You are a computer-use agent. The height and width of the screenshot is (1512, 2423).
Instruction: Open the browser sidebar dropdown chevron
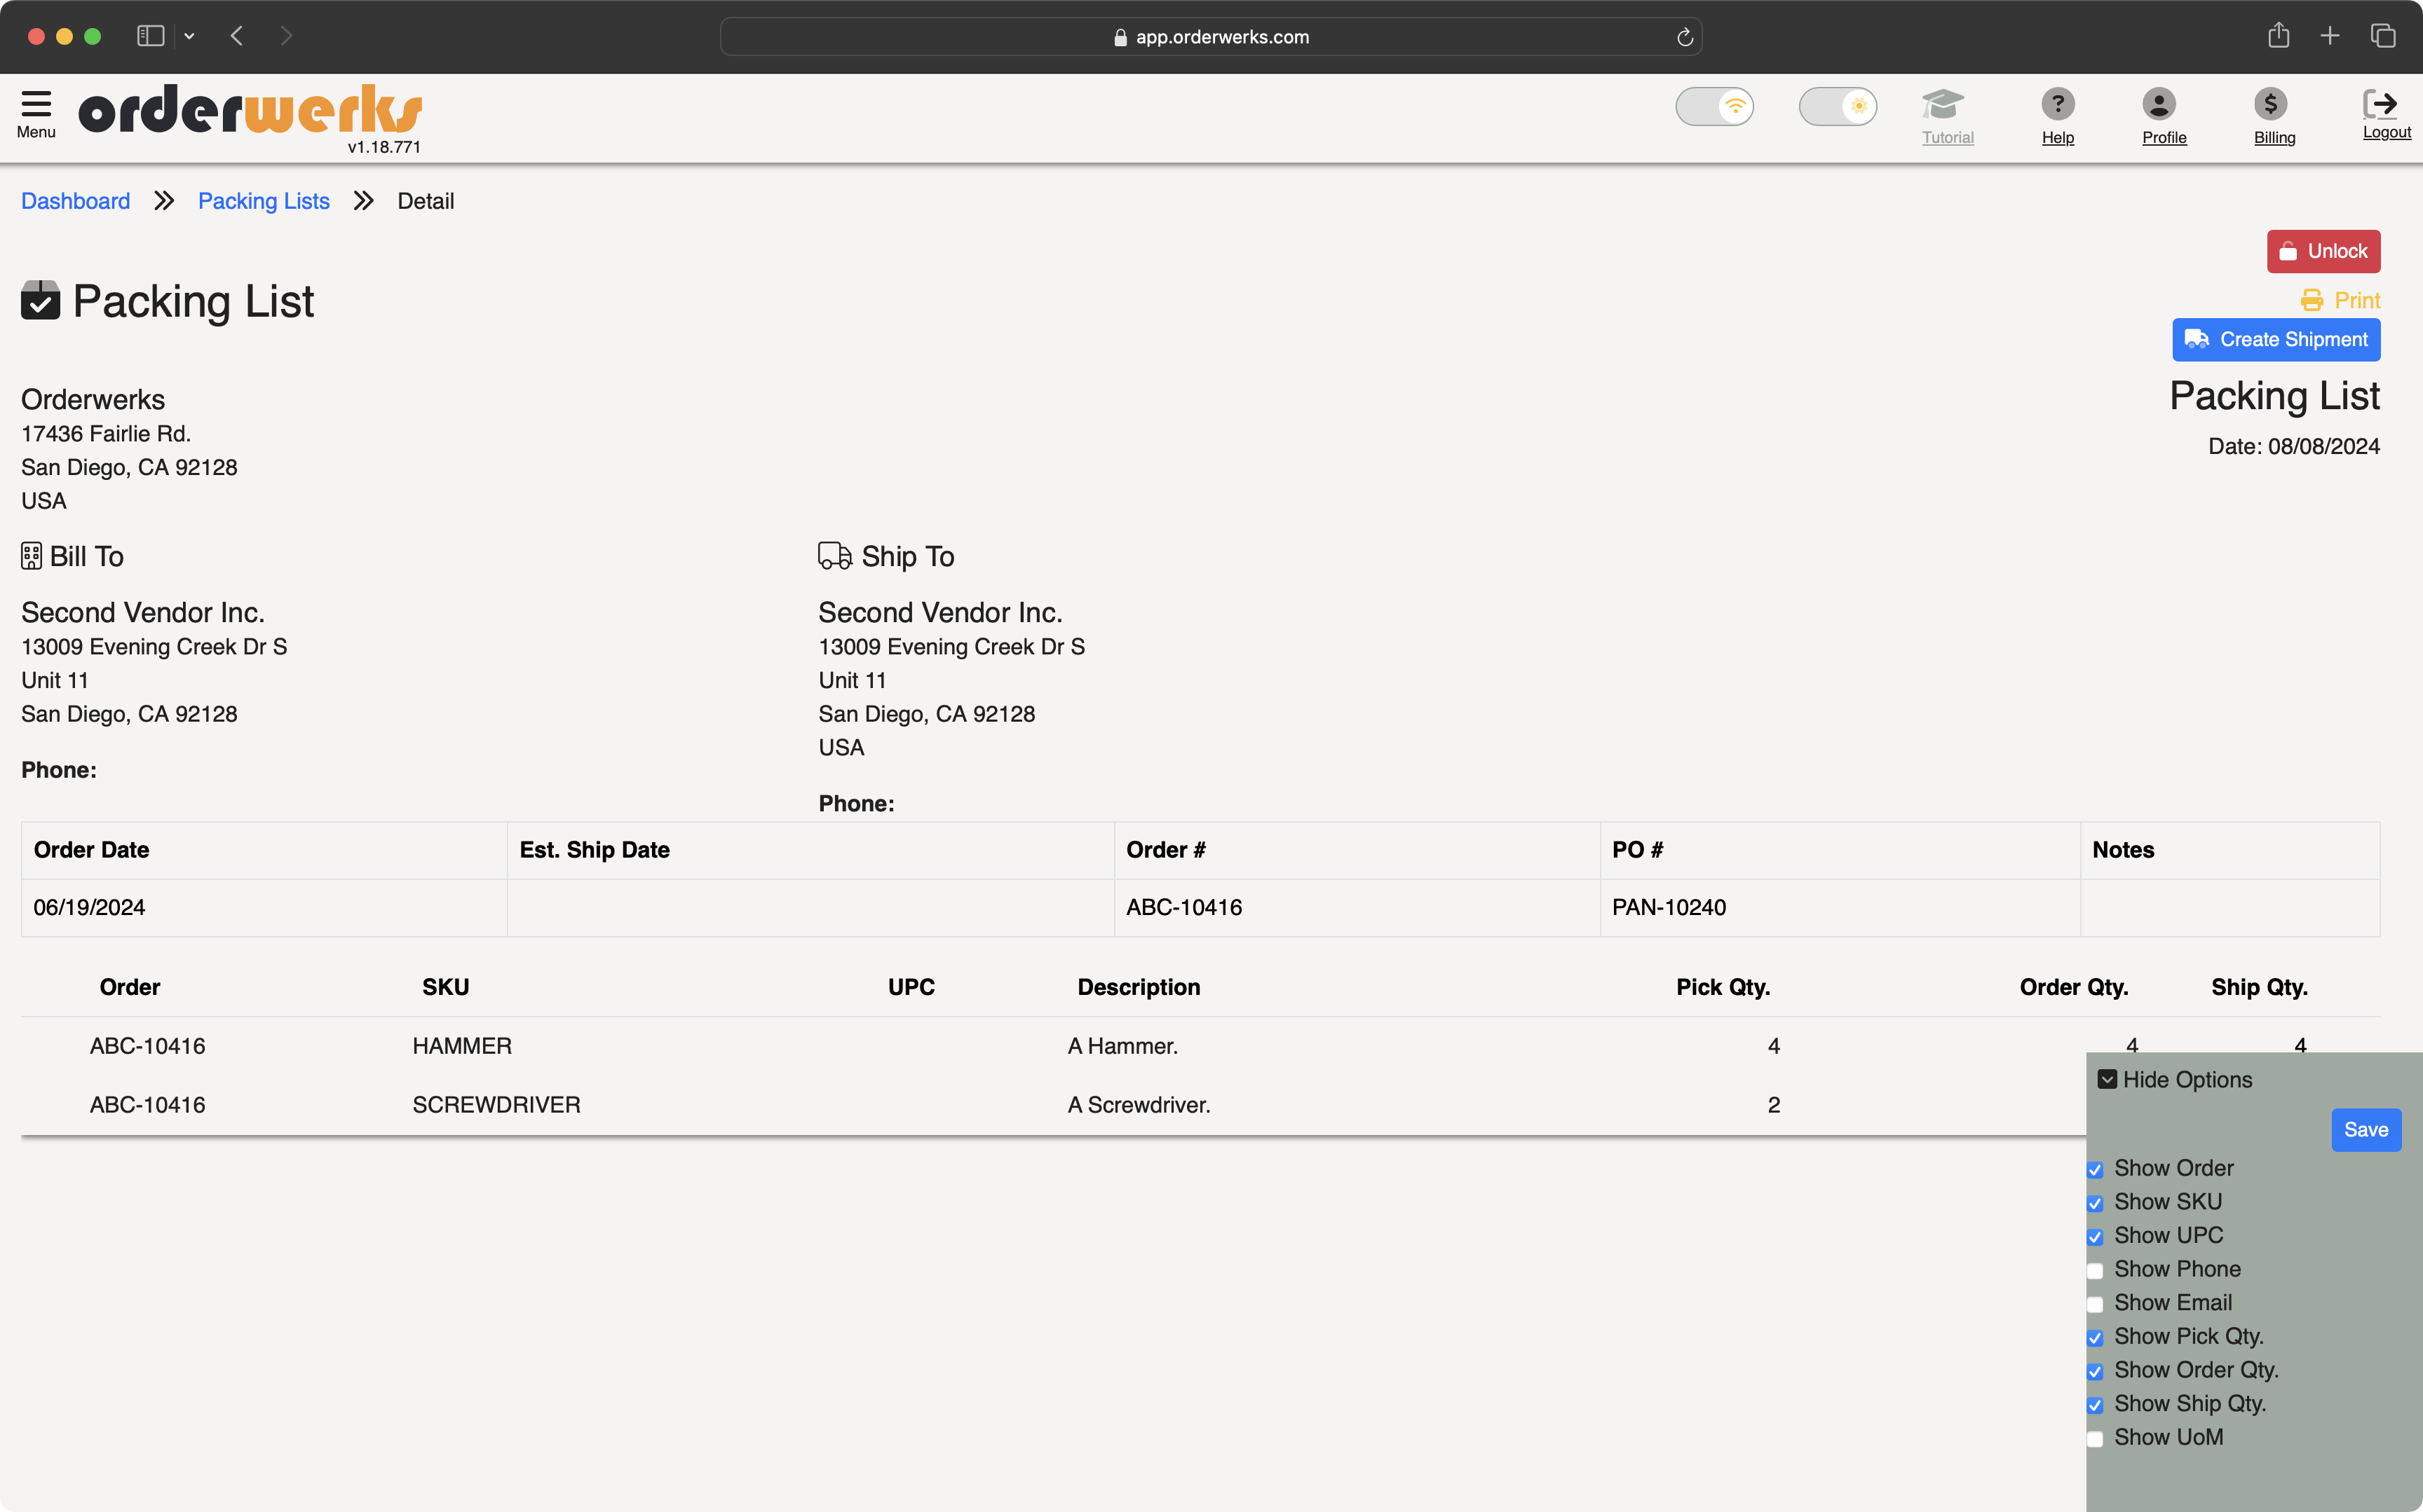click(189, 36)
